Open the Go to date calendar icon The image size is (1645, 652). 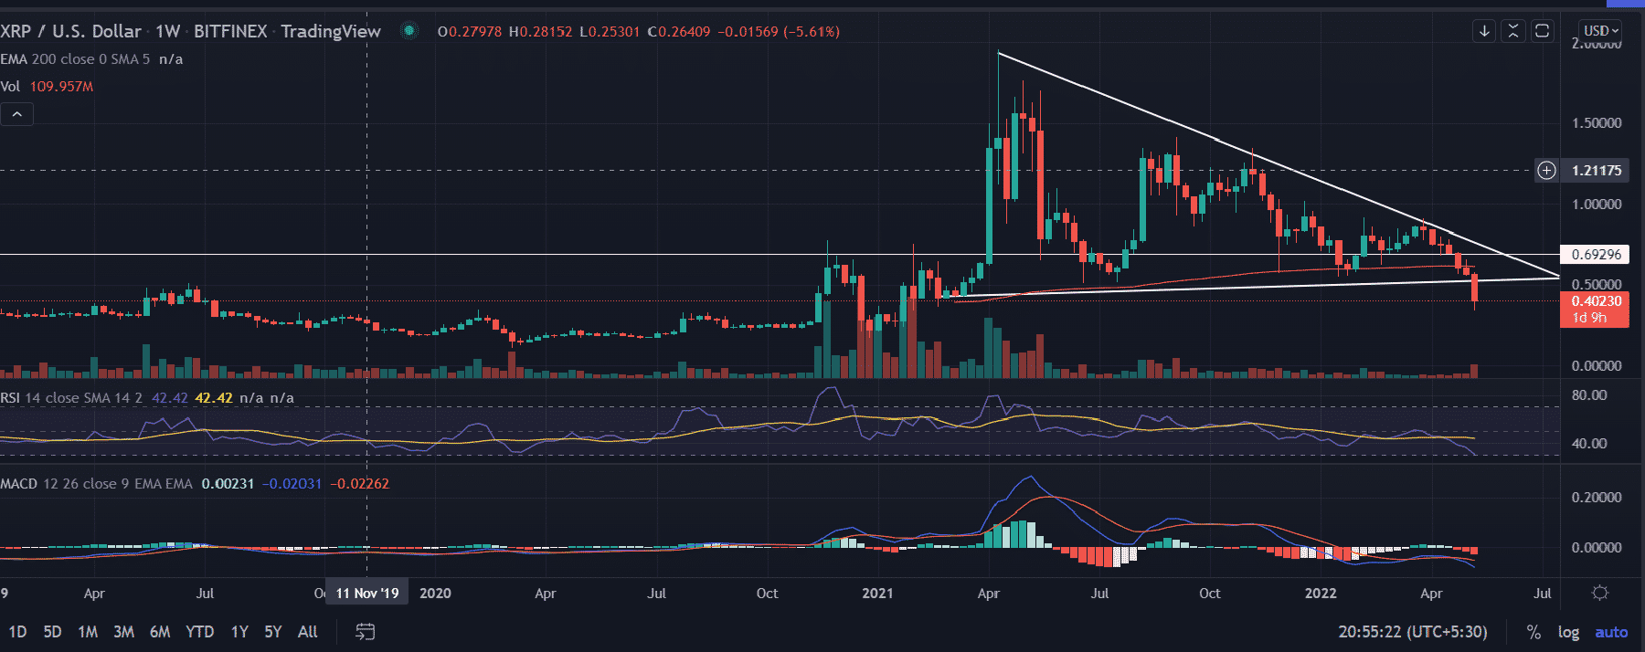click(x=365, y=632)
